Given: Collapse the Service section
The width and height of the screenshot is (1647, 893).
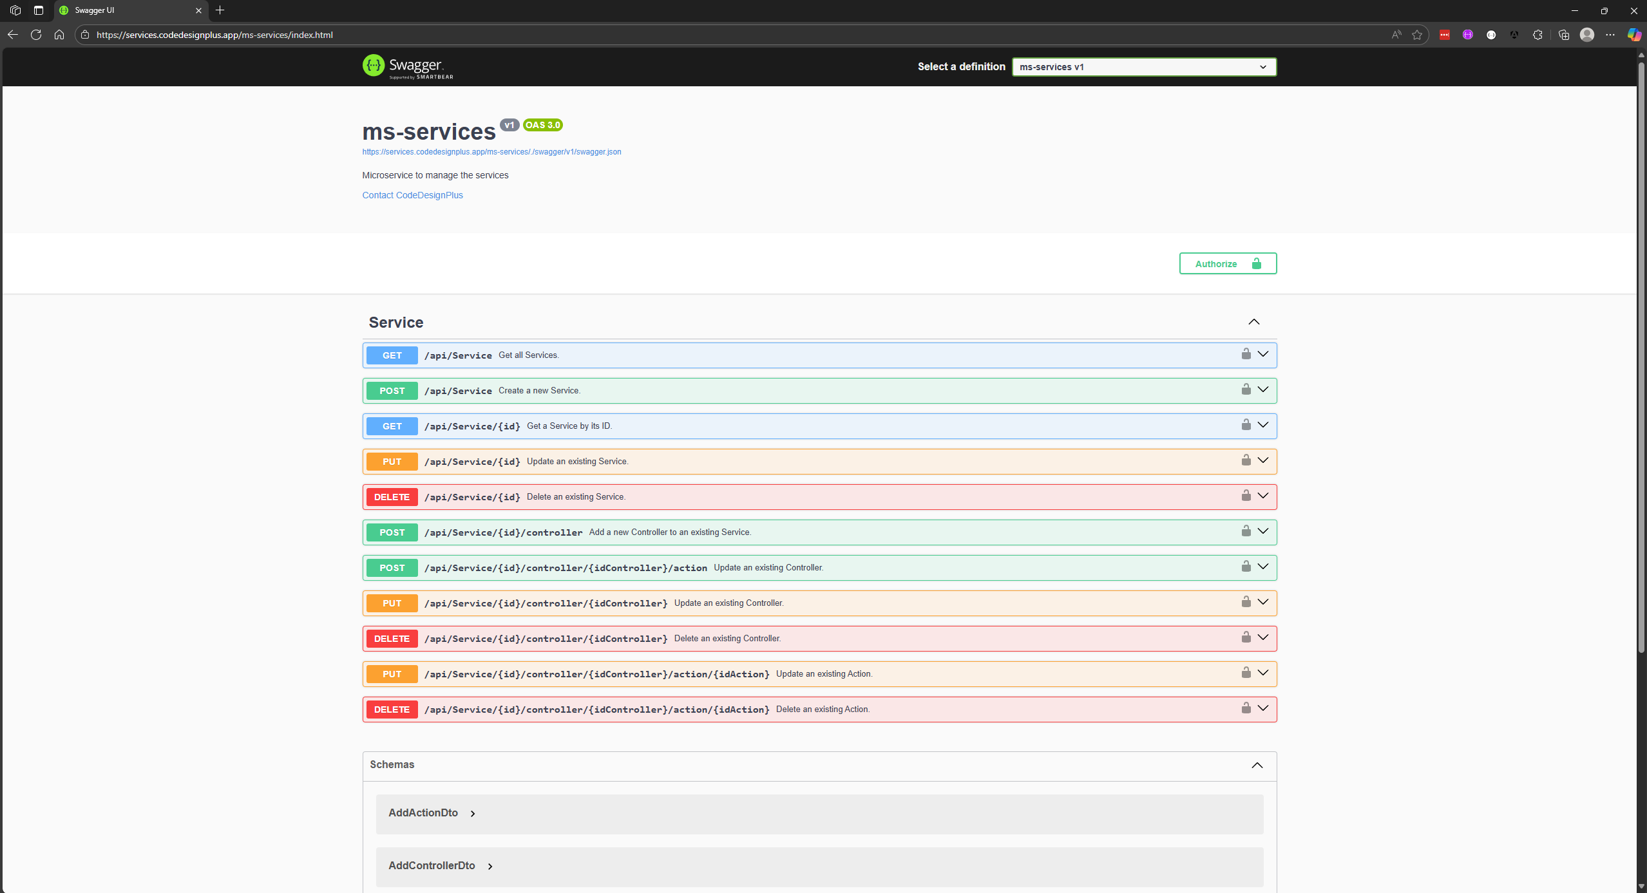Looking at the screenshot, I should (1253, 322).
